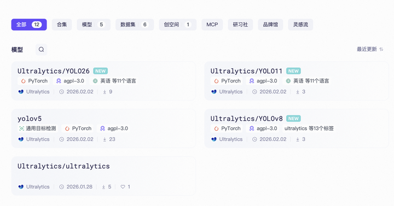Image resolution: width=394 pixels, height=206 pixels.
Task: Click agpl-3.0 license tag on YOLO26 card
Action: click(x=70, y=81)
